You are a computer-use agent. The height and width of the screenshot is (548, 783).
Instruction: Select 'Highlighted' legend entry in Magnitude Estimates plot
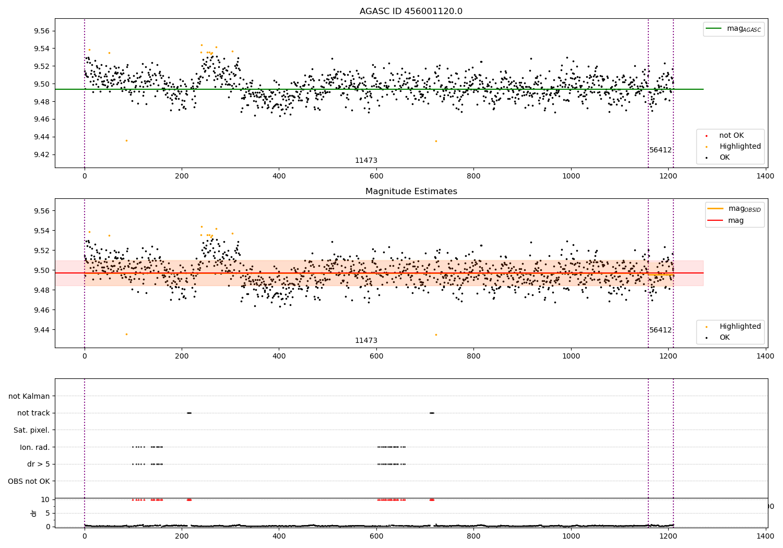pyautogui.click(x=740, y=327)
